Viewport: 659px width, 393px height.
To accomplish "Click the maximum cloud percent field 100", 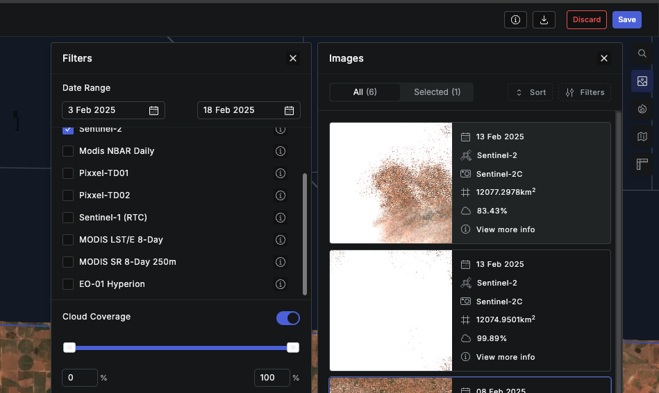I will pos(272,378).
